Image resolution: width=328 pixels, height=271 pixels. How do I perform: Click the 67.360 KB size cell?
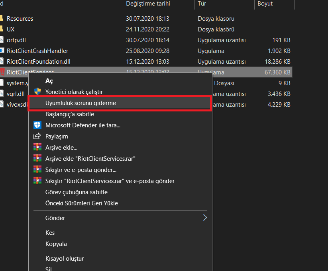[277, 72]
